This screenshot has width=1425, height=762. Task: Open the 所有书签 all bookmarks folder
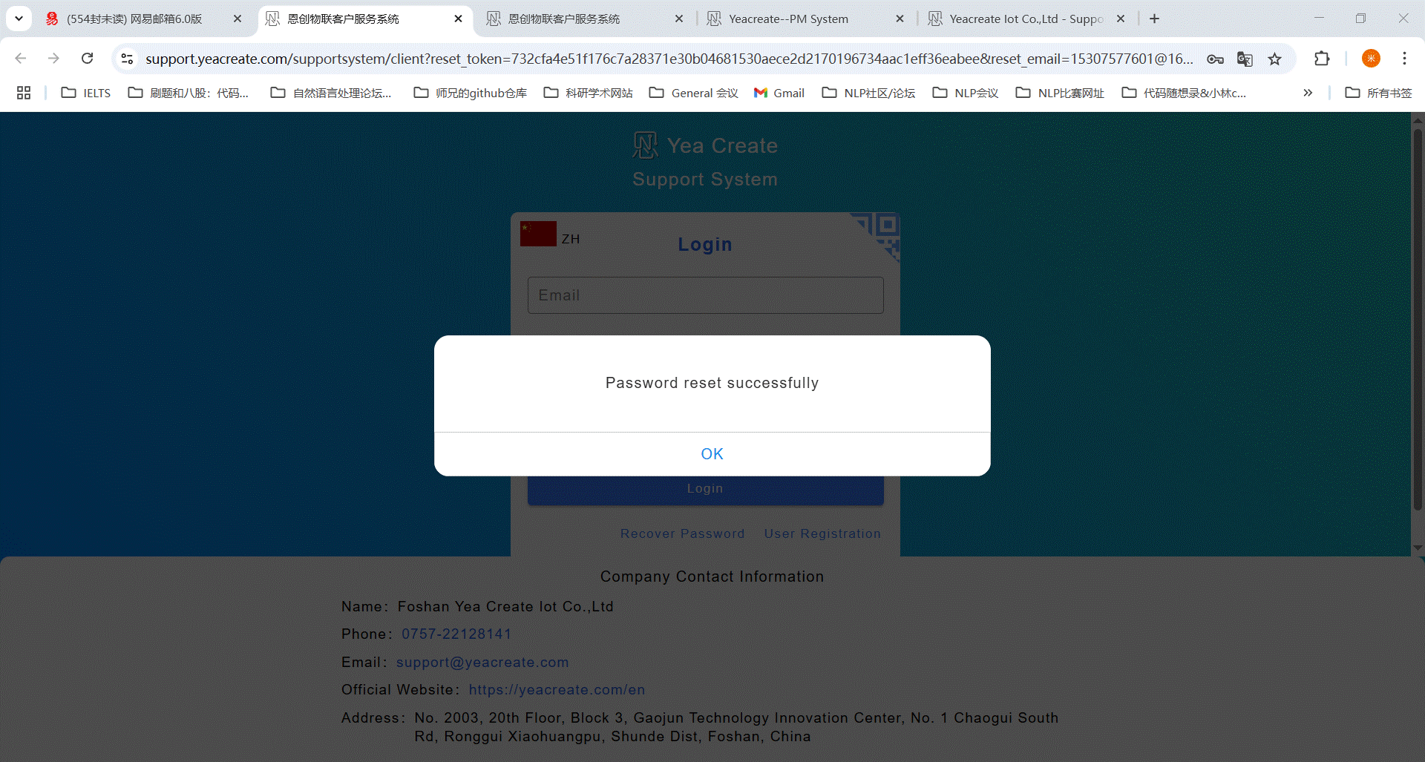click(1379, 93)
